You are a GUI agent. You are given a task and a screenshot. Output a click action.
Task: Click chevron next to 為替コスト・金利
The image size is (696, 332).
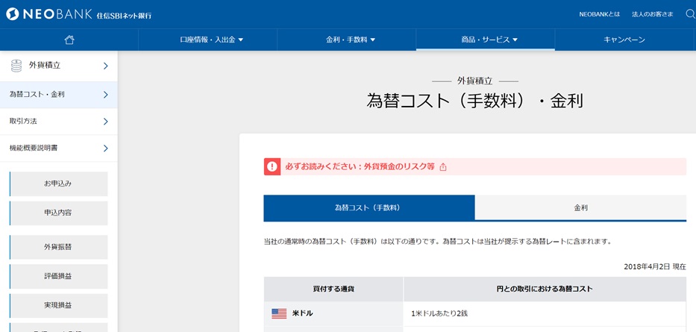tap(106, 95)
